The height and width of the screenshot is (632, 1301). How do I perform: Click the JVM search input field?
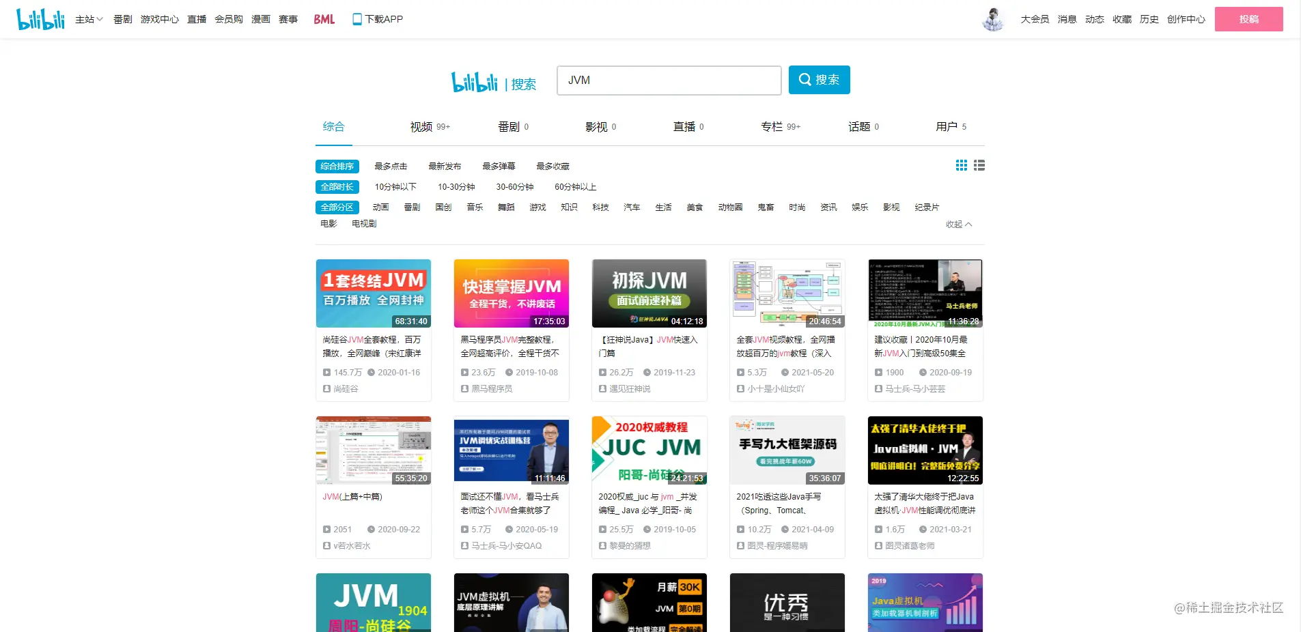(669, 81)
